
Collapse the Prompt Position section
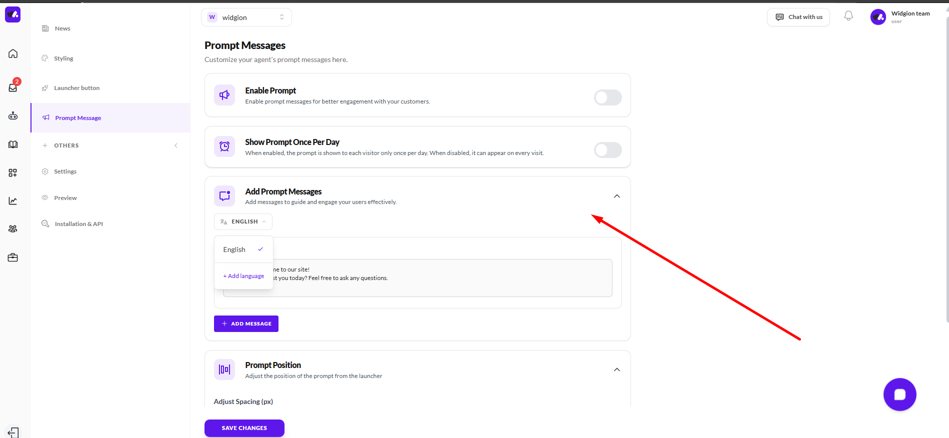click(617, 369)
